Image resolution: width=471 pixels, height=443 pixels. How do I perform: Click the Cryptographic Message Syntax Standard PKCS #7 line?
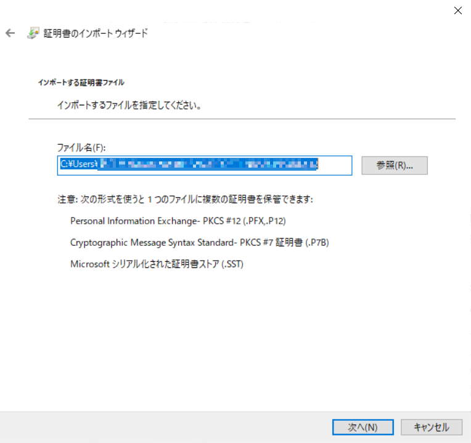(x=200, y=242)
